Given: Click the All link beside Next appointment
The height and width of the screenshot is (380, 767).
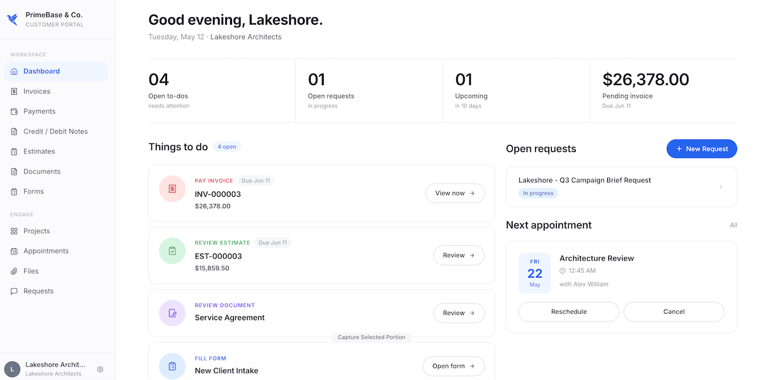Looking at the screenshot, I should click(x=733, y=225).
